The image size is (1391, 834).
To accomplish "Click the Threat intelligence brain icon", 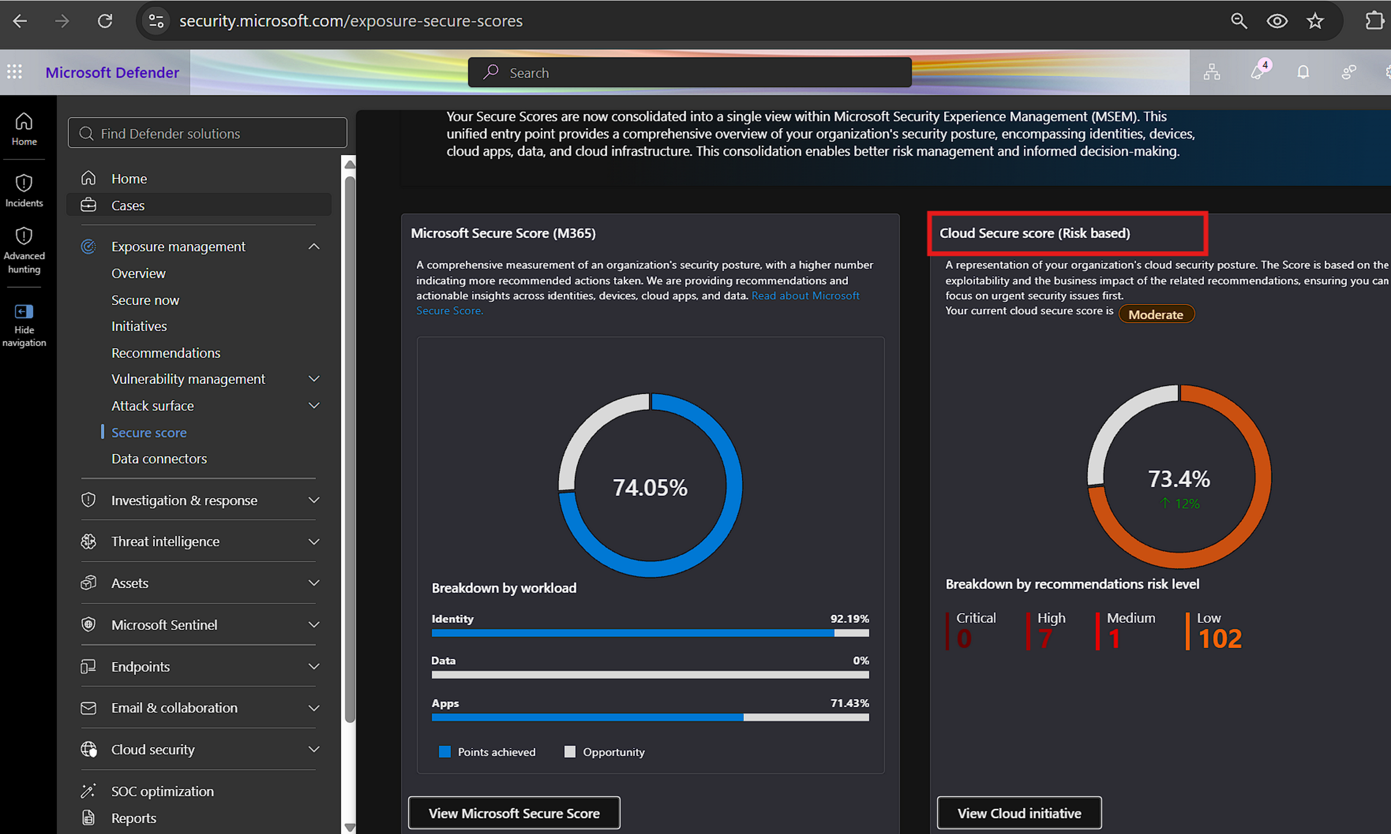I will coord(88,541).
